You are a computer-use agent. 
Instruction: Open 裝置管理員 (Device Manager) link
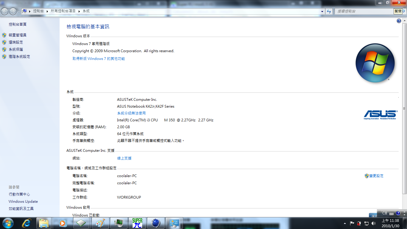click(x=18, y=35)
